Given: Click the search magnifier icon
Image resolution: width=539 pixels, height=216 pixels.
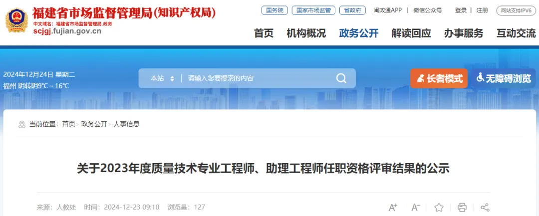Looking at the screenshot, I should [341, 78].
